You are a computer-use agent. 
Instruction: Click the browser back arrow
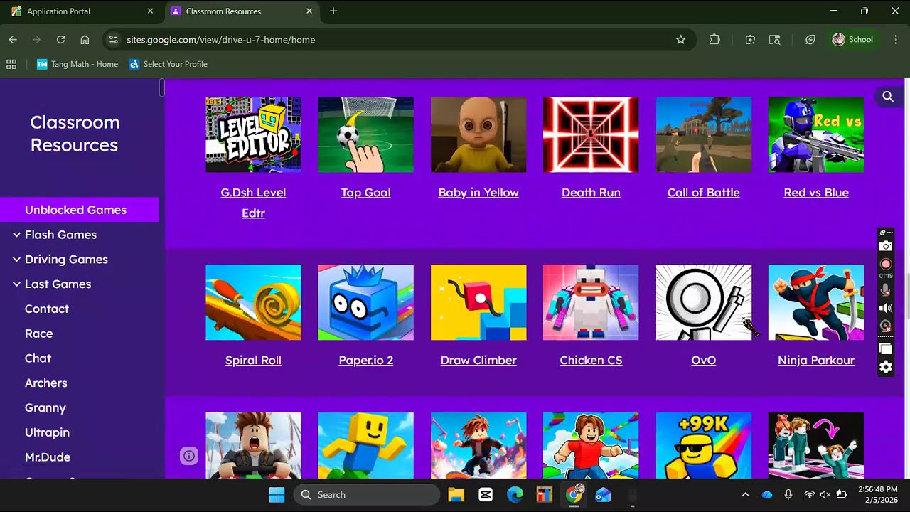coord(13,40)
